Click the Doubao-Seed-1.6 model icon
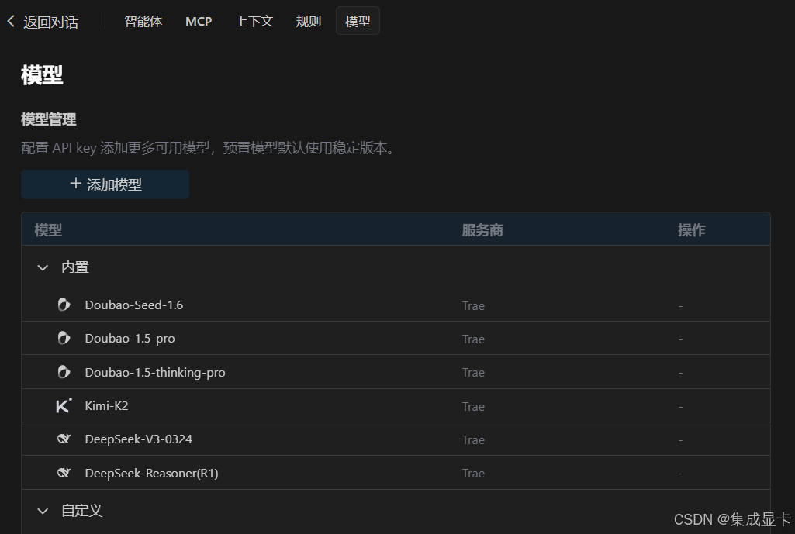 point(64,305)
